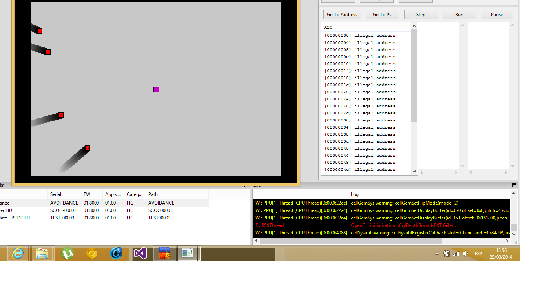
Task: Click the Pause button
Action: coord(497,15)
